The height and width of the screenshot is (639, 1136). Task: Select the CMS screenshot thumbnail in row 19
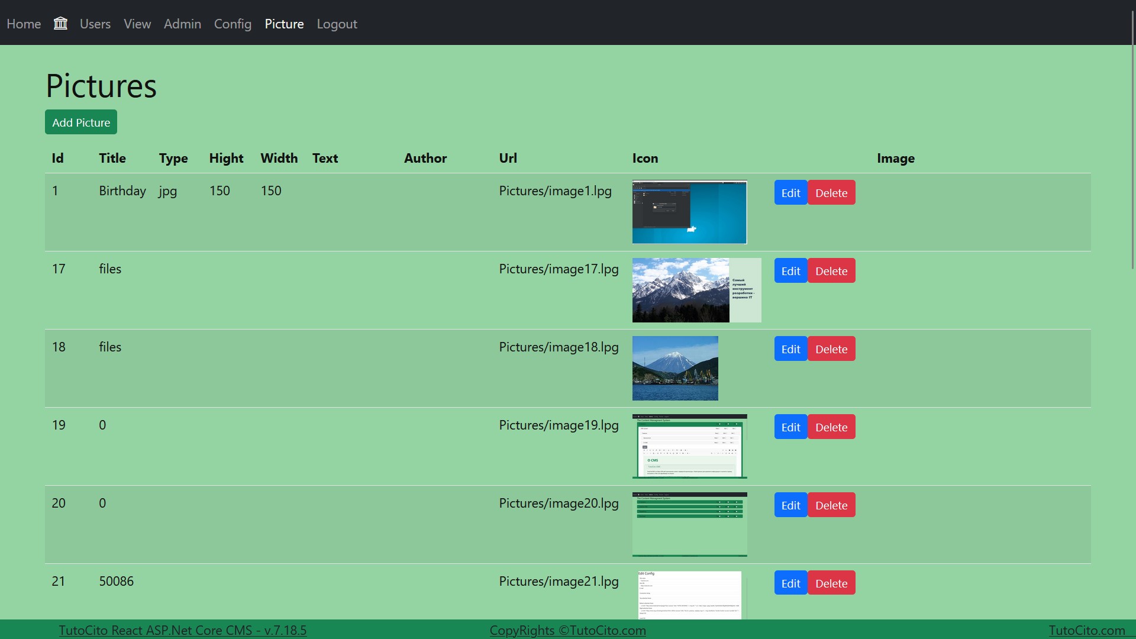coord(689,446)
